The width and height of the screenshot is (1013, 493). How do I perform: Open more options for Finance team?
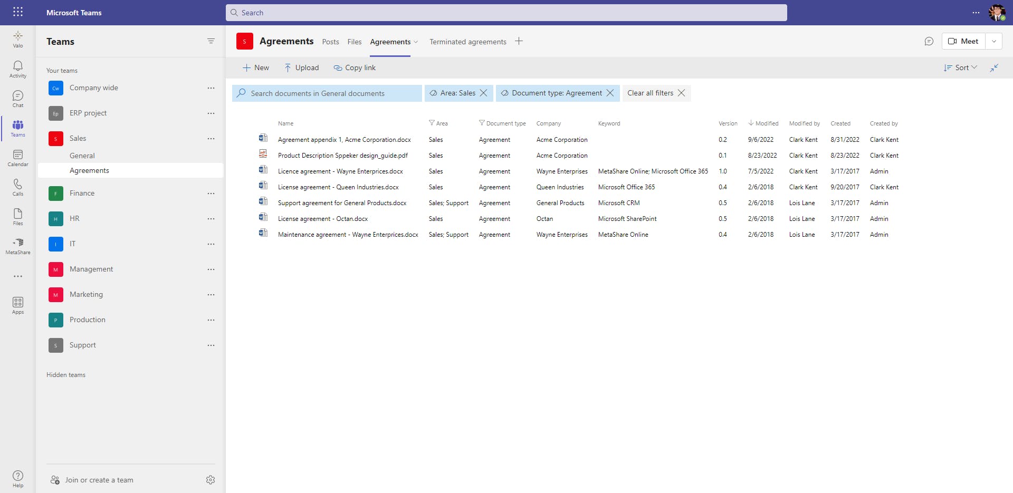(211, 194)
